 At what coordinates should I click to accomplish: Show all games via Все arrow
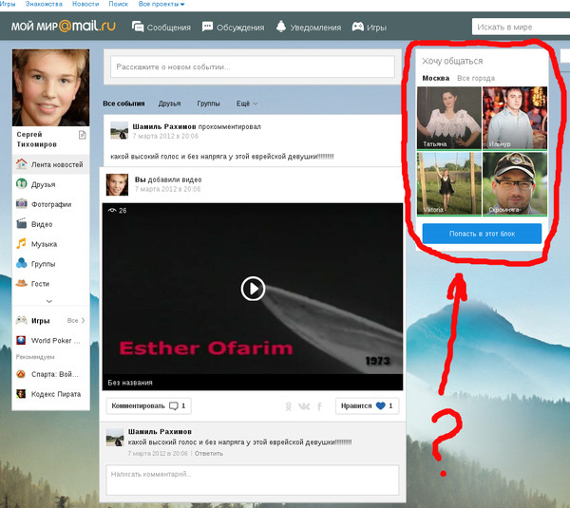point(76,321)
